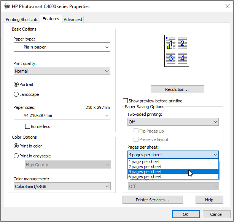Select the Portrait radio button
The width and height of the screenshot is (234, 222).
click(x=16, y=84)
